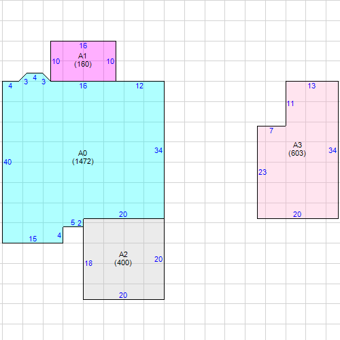This screenshot has width=340, height=340.
Task: Click the 7 dimension on the A3 step
Action: (271, 131)
